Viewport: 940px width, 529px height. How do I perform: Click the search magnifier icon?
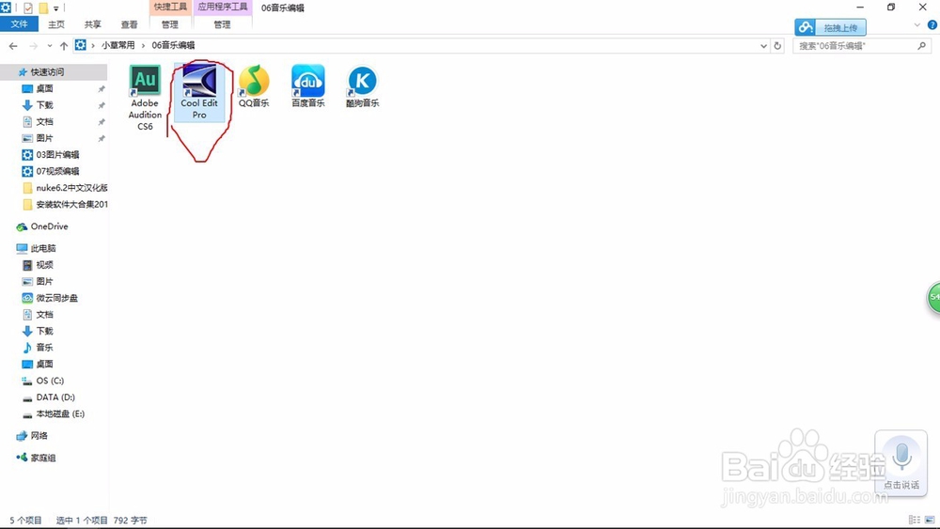coord(921,45)
